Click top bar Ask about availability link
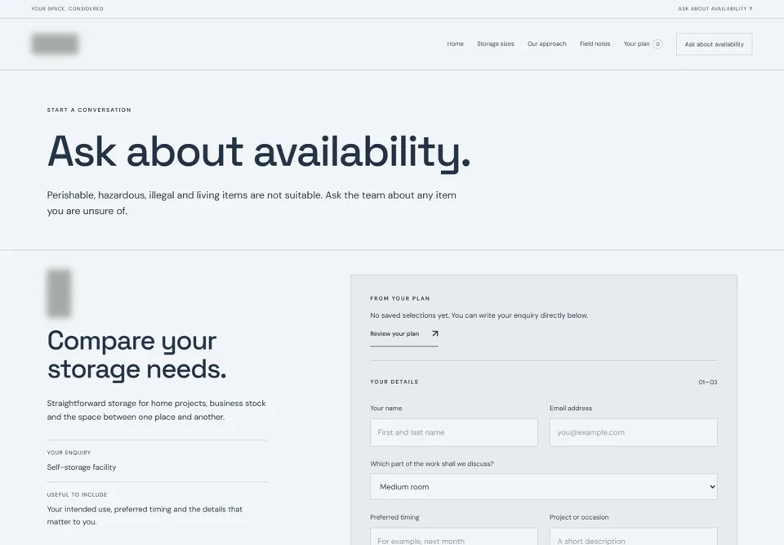784x545 pixels. pyautogui.click(x=715, y=8)
